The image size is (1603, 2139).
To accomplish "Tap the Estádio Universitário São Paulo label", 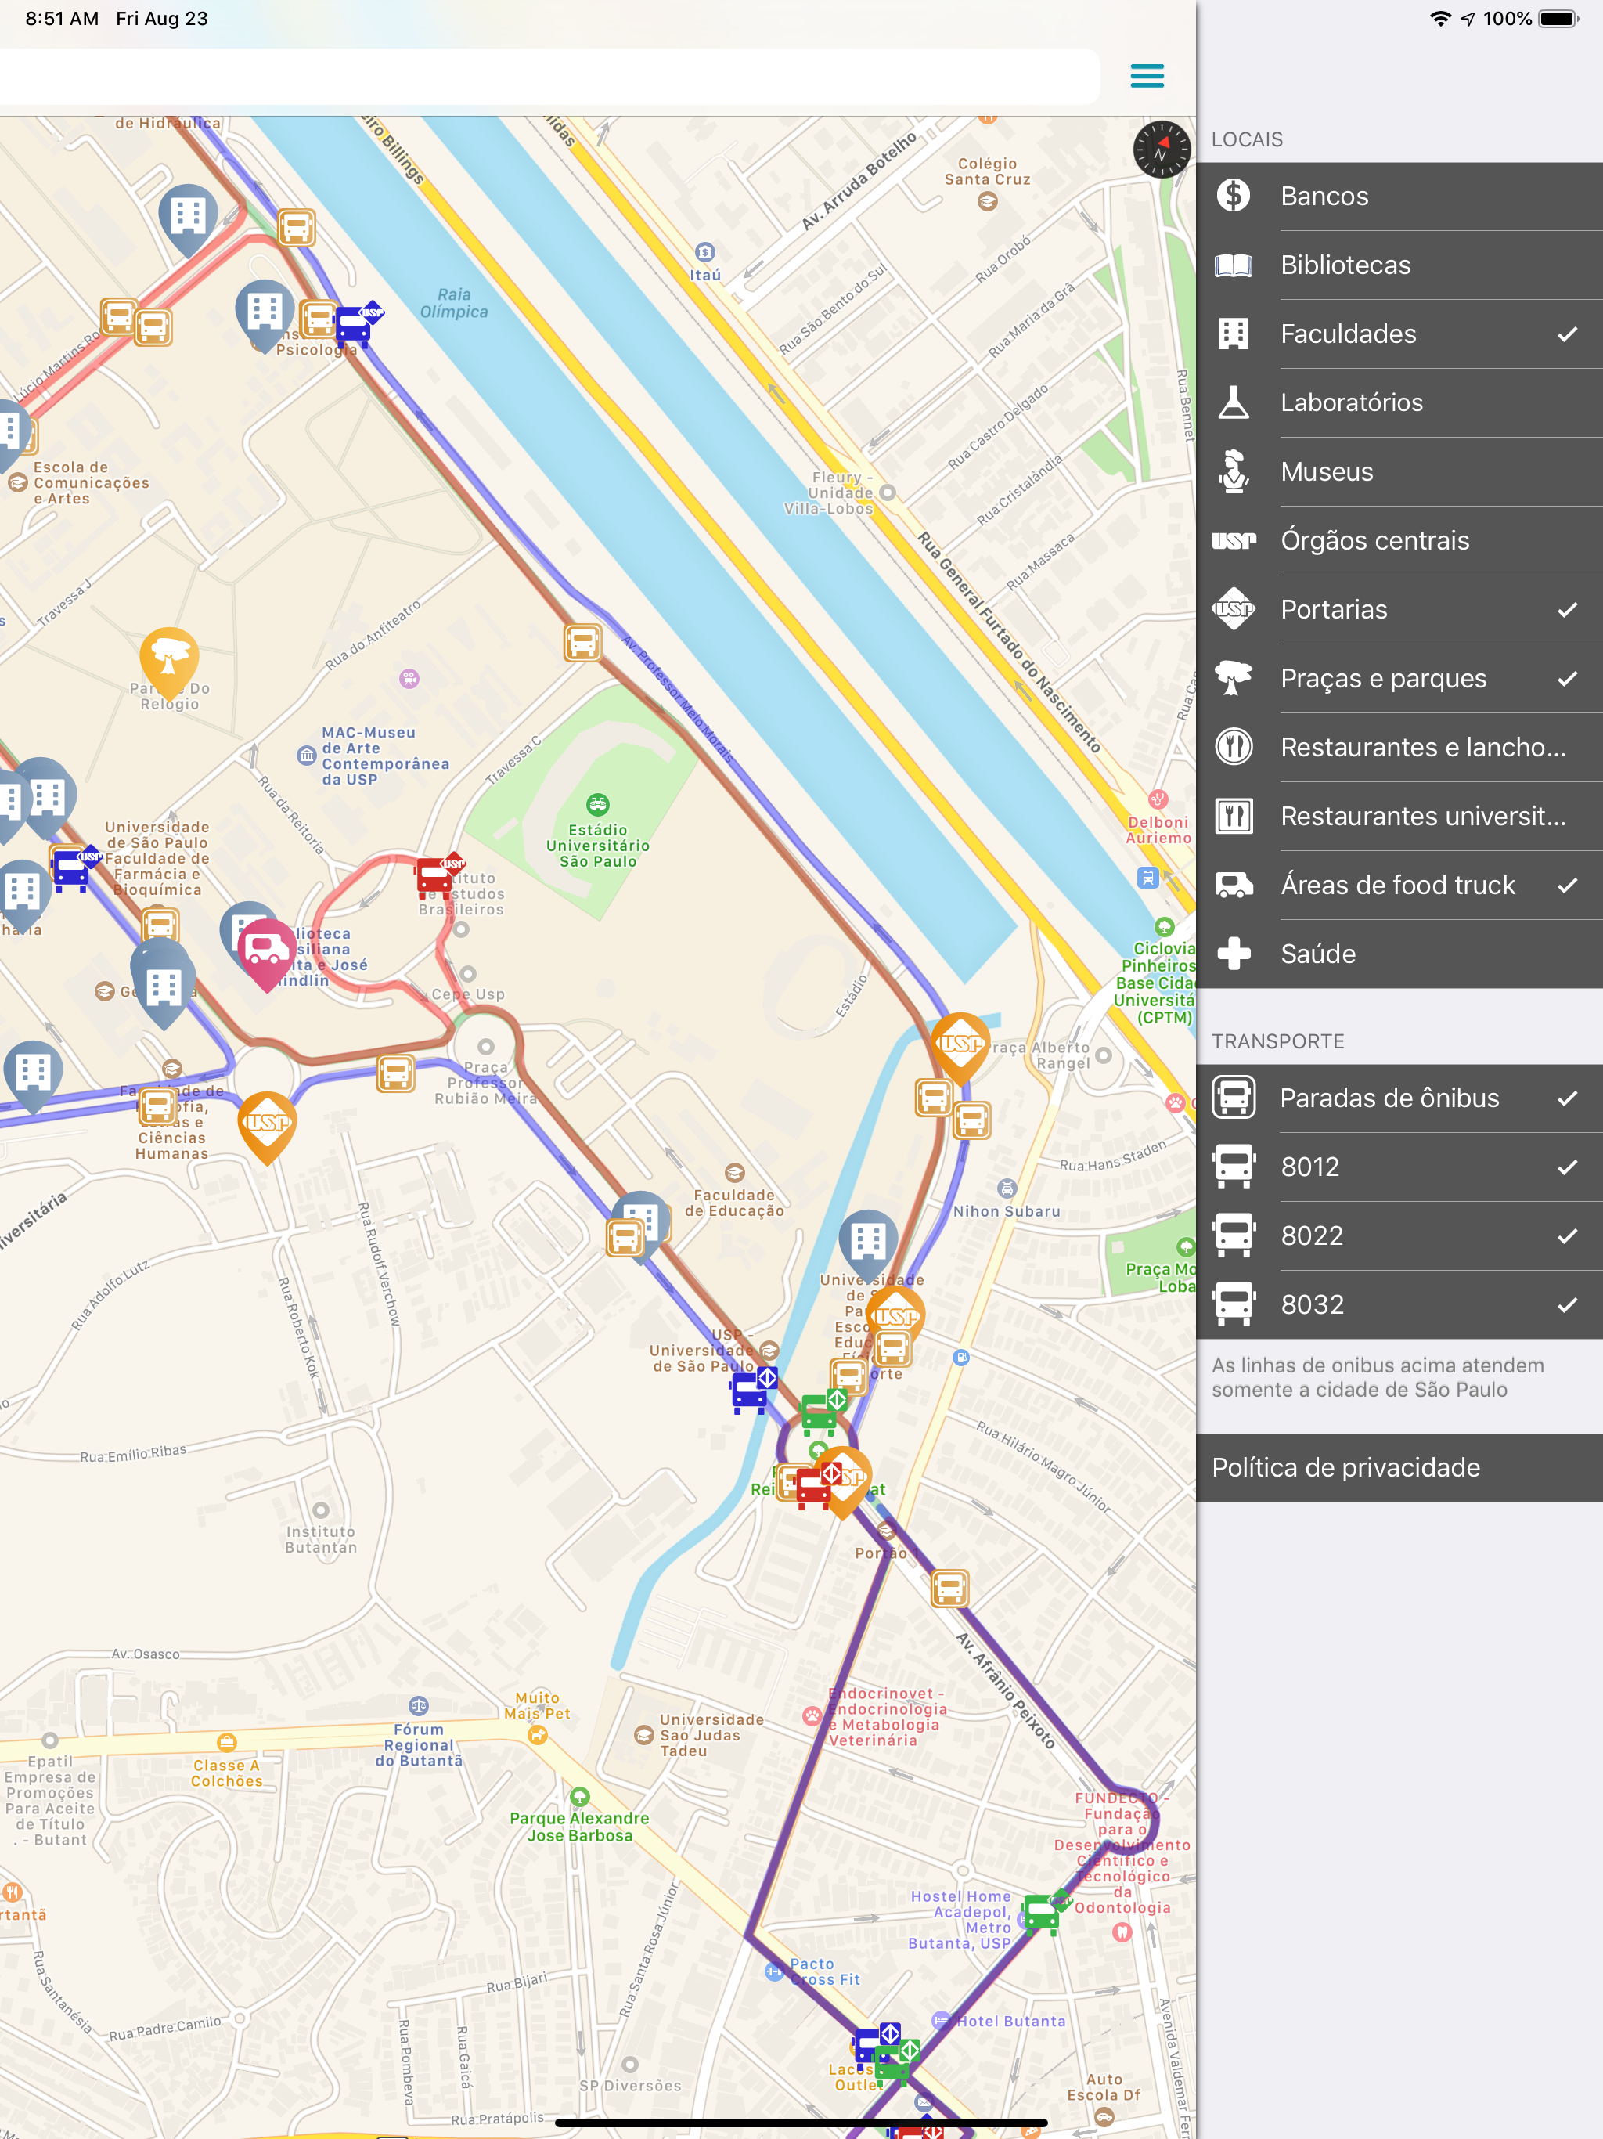I will tap(597, 845).
